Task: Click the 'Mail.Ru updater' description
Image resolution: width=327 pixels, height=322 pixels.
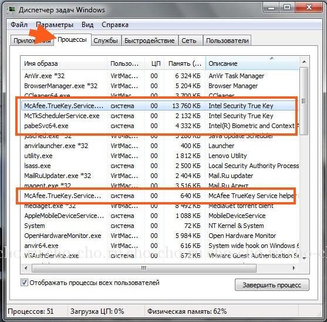Action: 231,176
